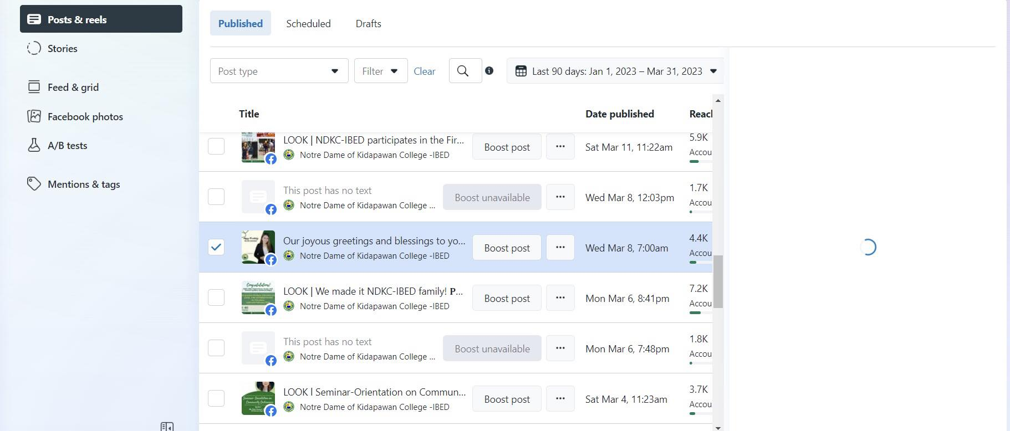Switch to the Drafts tab
The width and height of the screenshot is (1010, 431).
point(368,23)
